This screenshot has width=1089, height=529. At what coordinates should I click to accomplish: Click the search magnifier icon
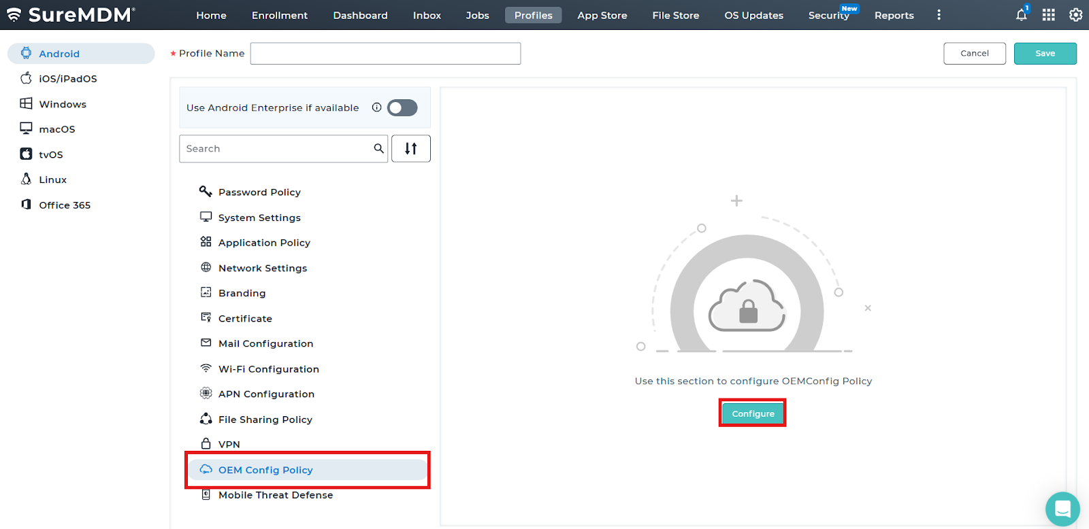coord(378,148)
